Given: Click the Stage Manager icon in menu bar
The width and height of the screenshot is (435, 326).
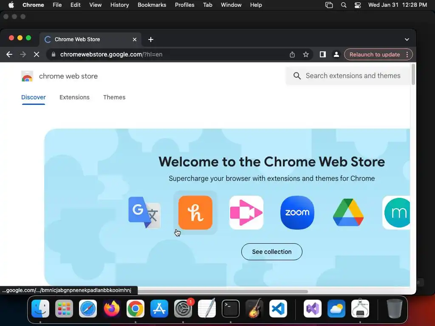Looking at the screenshot, I should coord(329,5).
